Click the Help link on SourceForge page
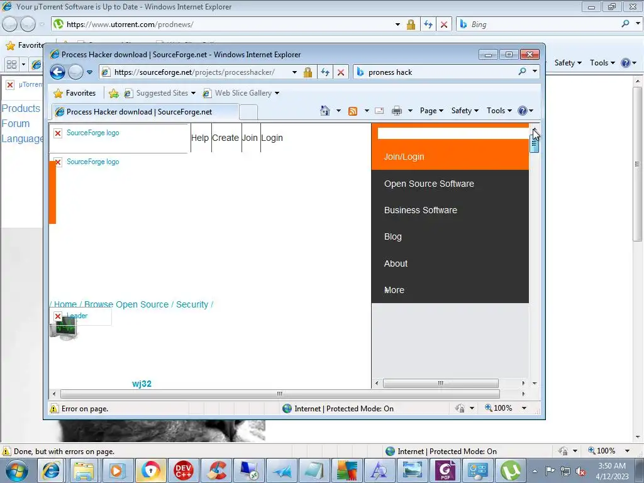 coord(200,138)
